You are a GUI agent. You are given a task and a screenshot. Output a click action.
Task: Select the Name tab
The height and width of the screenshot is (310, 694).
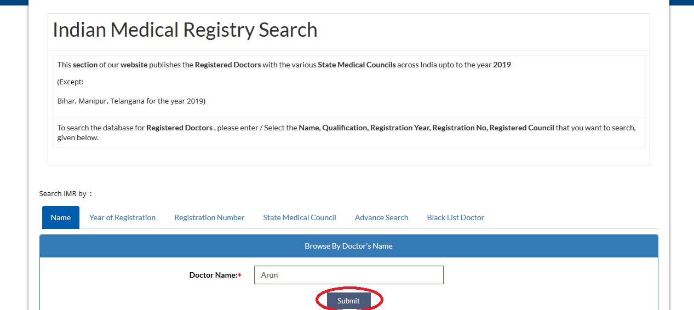(60, 217)
